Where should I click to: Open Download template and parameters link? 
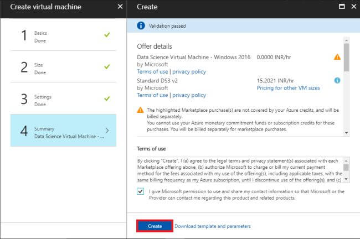coord(213,226)
